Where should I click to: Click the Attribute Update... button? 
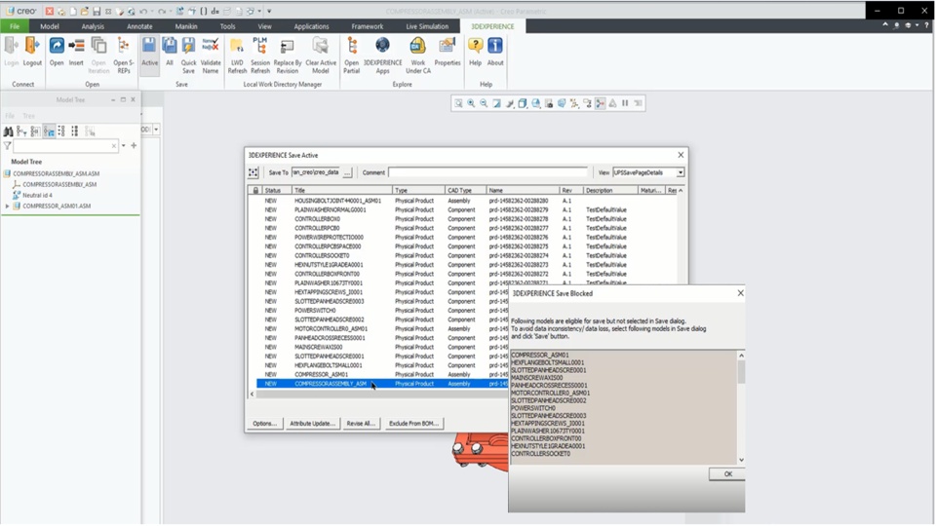point(312,424)
